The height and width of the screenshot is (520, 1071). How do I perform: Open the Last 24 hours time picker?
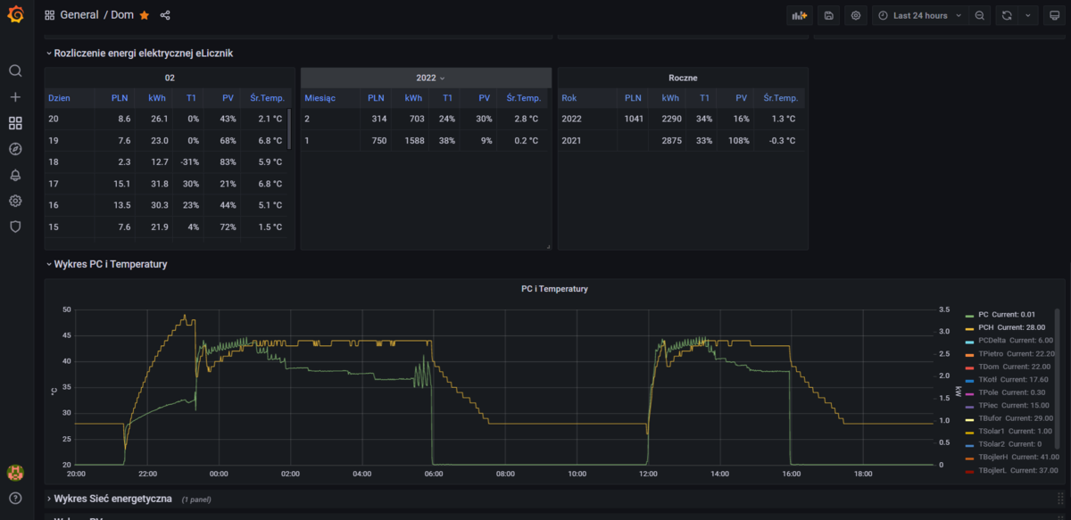[x=919, y=15]
